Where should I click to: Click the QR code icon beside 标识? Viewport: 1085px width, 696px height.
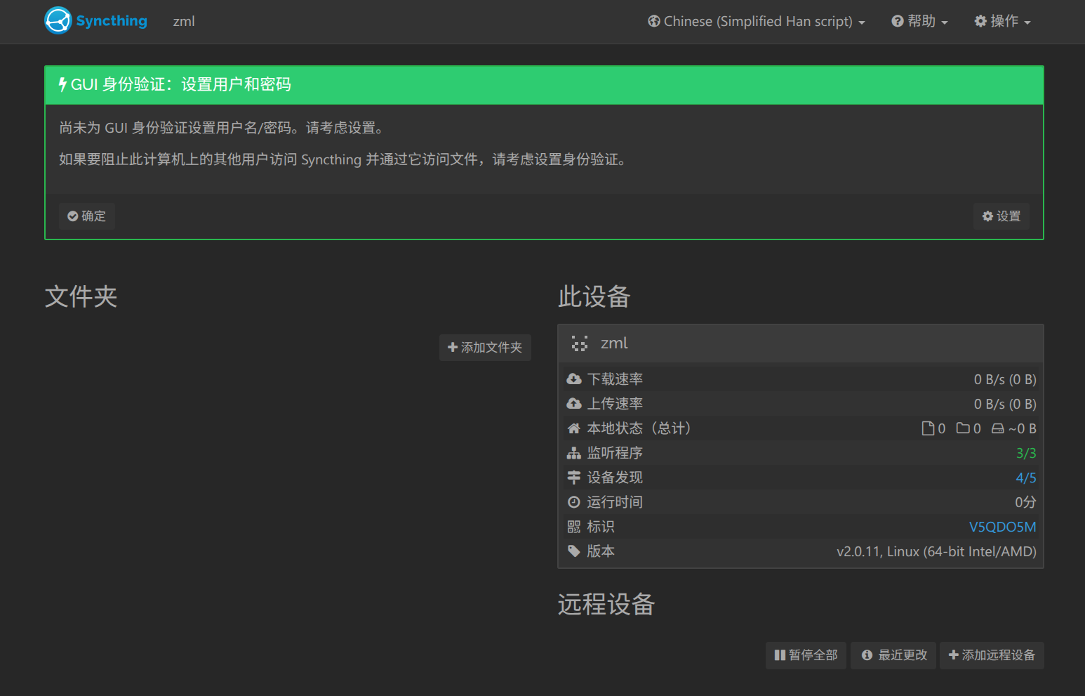point(574,527)
